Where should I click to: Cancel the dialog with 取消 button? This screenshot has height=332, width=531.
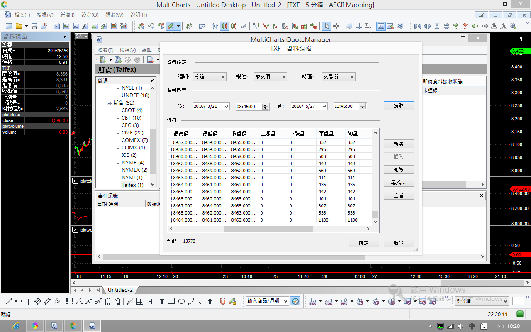pyautogui.click(x=399, y=243)
